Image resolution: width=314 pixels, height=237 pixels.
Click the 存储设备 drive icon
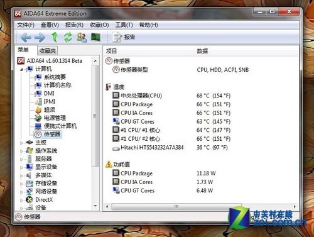[x=30, y=184]
